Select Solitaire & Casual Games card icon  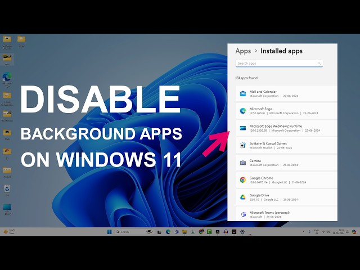pos(242,145)
